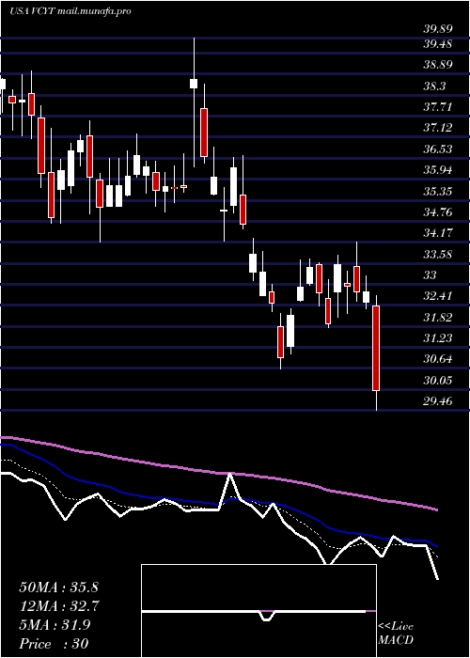Click the 'USA VCYT mail.munafa.pro' header text
Viewport: 470px width, 658px height.
coord(70,11)
